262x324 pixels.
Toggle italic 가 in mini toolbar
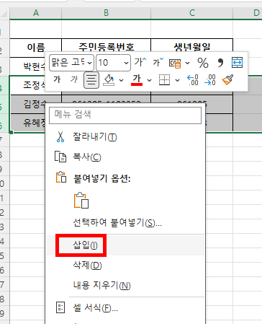tap(74, 79)
